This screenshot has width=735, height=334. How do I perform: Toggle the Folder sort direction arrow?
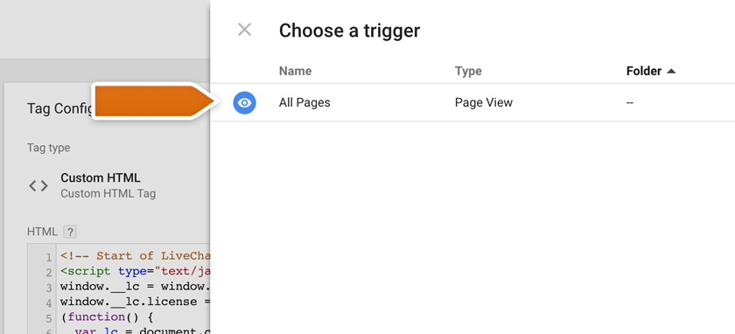pyautogui.click(x=671, y=71)
